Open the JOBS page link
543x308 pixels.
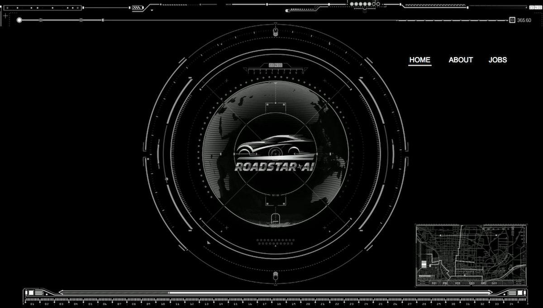coord(498,60)
